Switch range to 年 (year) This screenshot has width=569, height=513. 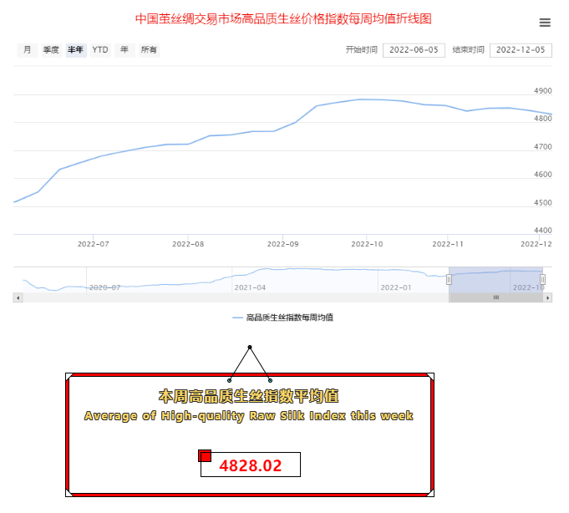tap(124, 50)
